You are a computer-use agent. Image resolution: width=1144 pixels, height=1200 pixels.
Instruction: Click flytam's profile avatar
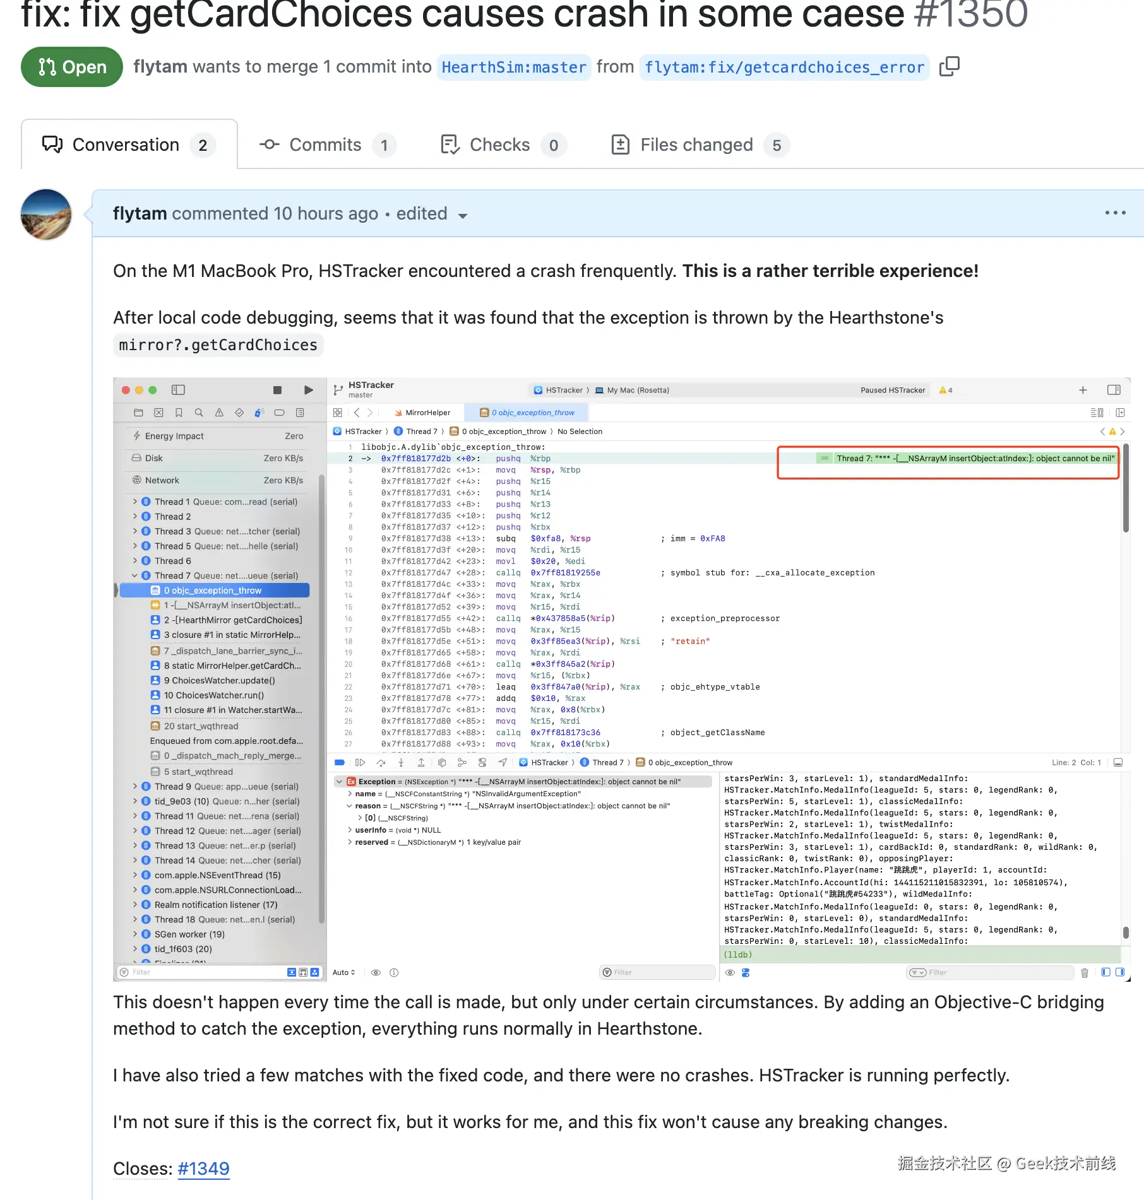tap(46, 215)
